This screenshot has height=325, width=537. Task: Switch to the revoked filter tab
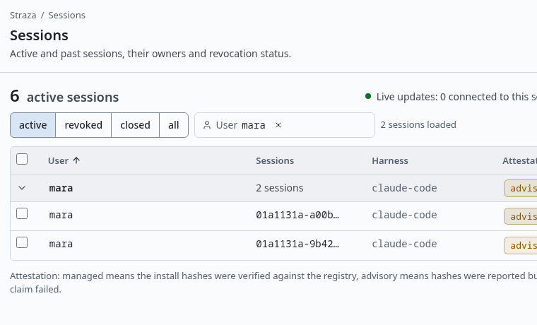click(83, 125)
